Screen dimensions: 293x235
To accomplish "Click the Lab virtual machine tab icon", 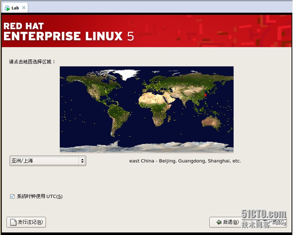I will [x=7, y=8].
